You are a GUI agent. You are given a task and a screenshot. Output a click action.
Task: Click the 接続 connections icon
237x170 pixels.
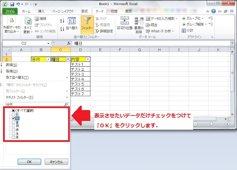click(36, 19)
